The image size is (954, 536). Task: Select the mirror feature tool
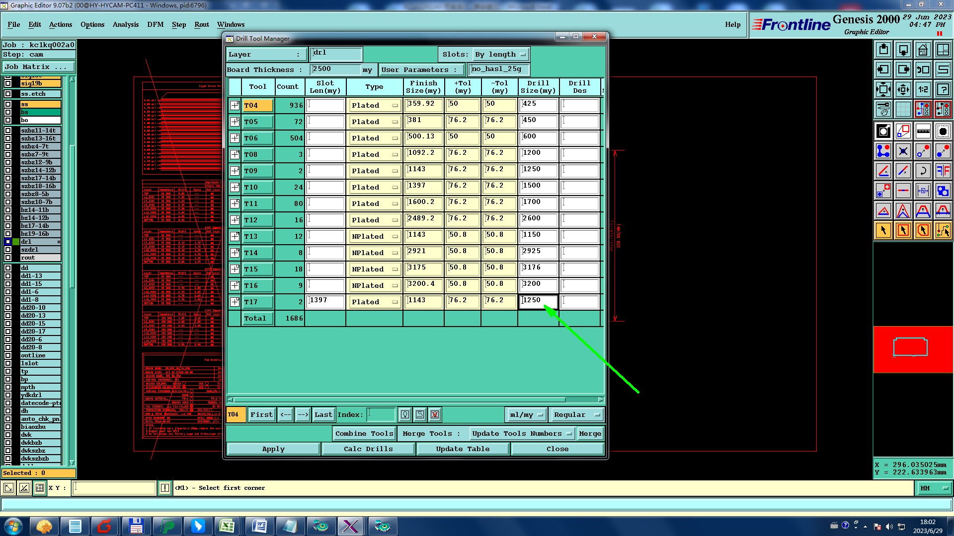coord(943,171)
